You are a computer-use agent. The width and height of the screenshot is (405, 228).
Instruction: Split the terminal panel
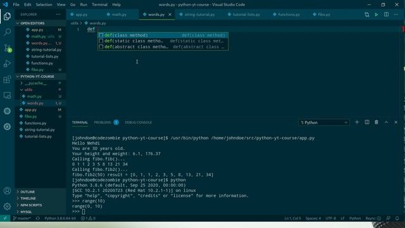coord(367,122)
